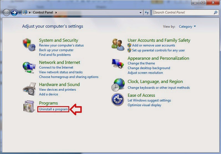Open the Programs category heading
The image size is (221, 154).
(x=48, y=103)
